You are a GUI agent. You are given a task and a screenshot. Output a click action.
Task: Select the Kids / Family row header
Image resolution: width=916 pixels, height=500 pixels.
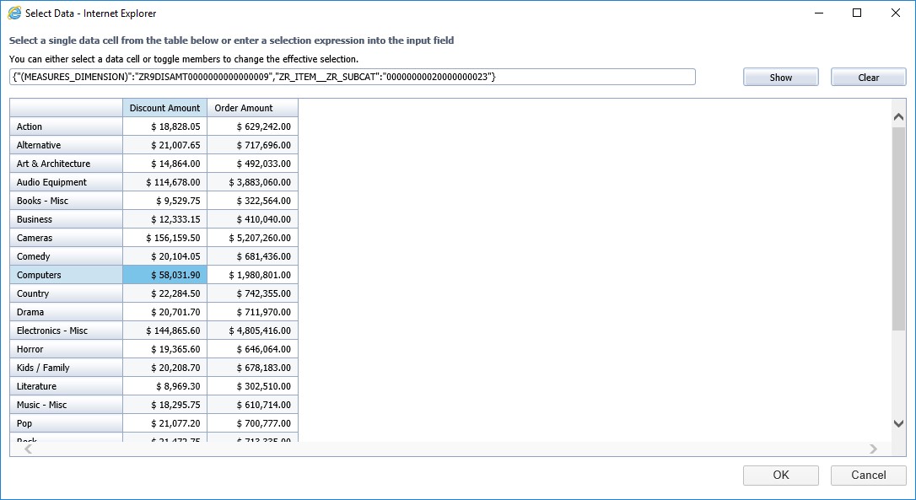coord(67,368)
